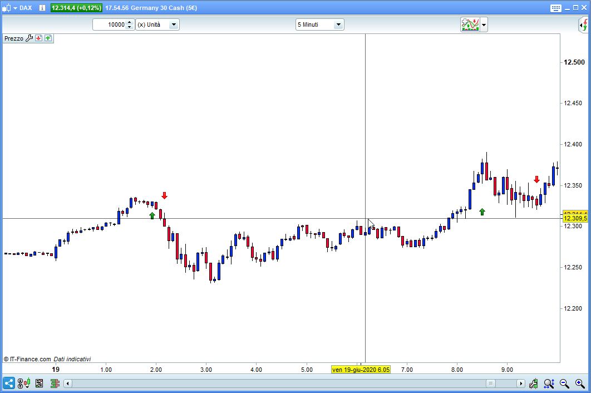Click the red sell arrow near 9.30
591x393 pixels.
[x=536, y=179]
